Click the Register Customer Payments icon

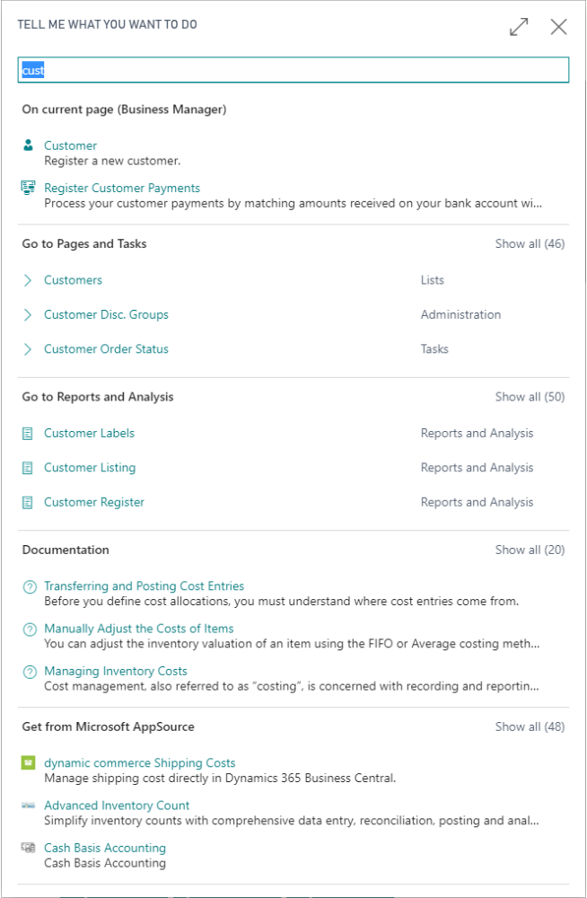(x=28, y=188)
